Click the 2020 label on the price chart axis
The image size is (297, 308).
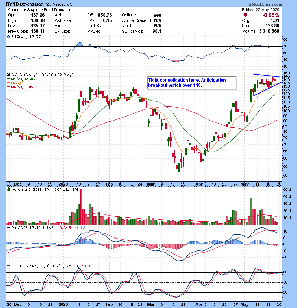tap(63, 184)
